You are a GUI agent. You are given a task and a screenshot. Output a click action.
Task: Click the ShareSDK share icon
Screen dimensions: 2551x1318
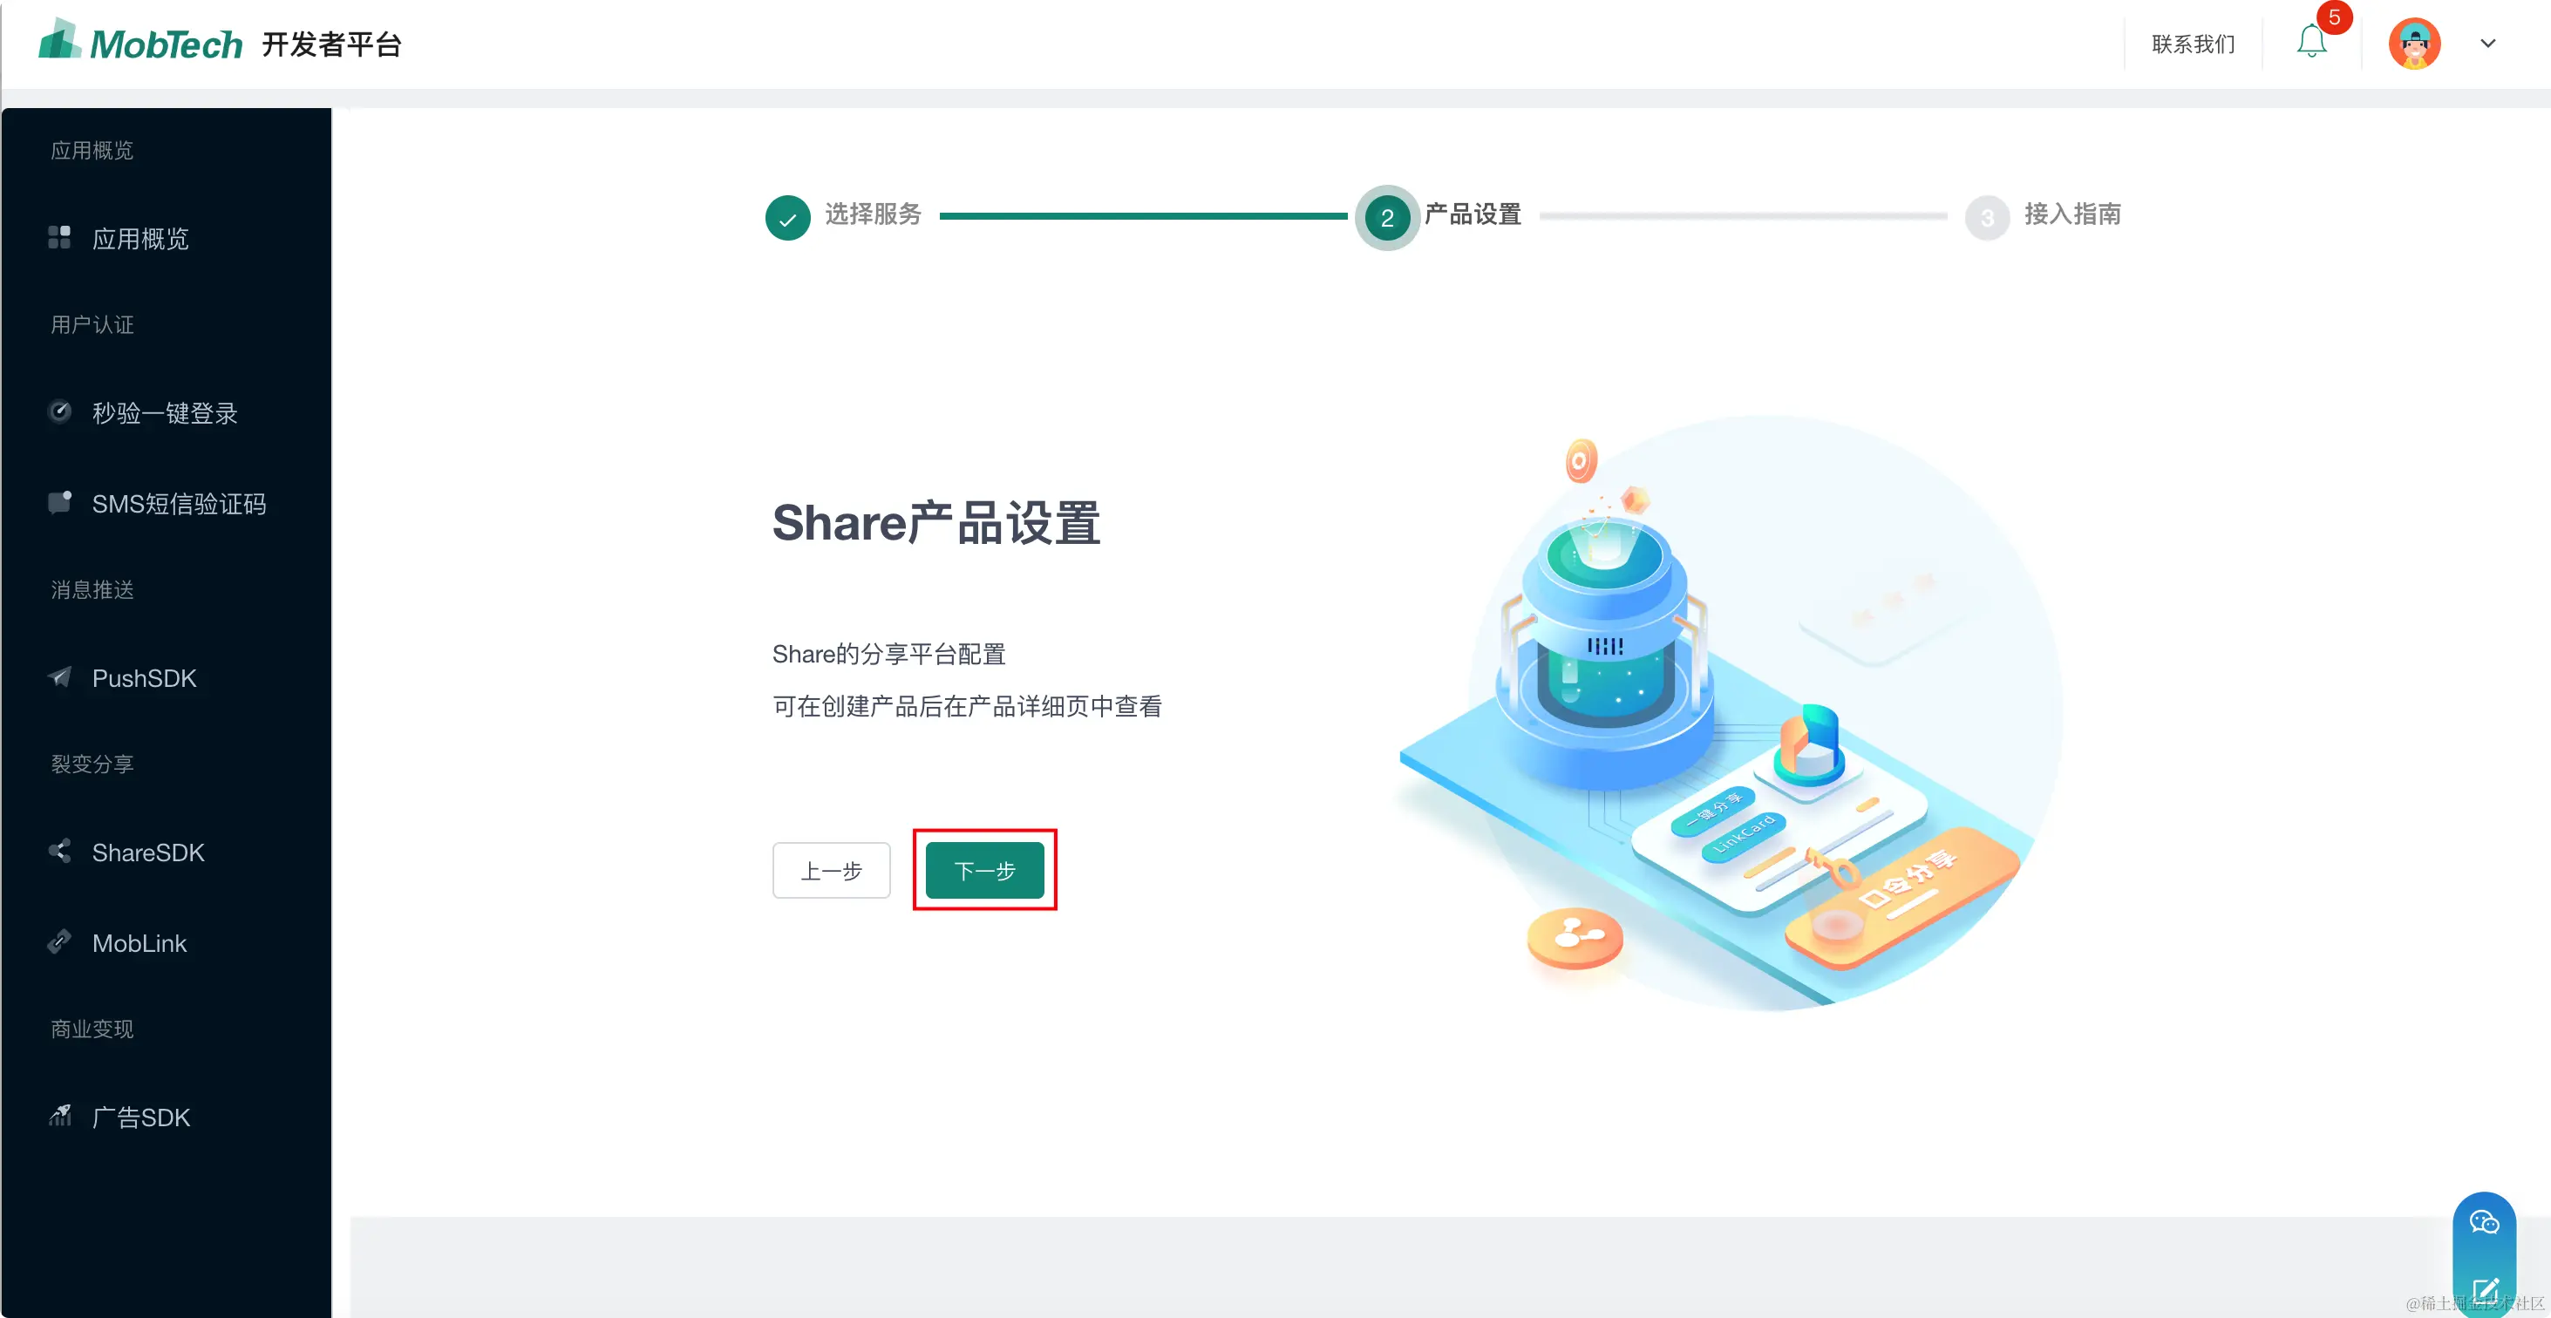[x=59, y=852]
